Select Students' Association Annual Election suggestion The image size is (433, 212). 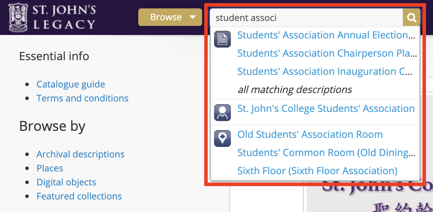(327, 35)
